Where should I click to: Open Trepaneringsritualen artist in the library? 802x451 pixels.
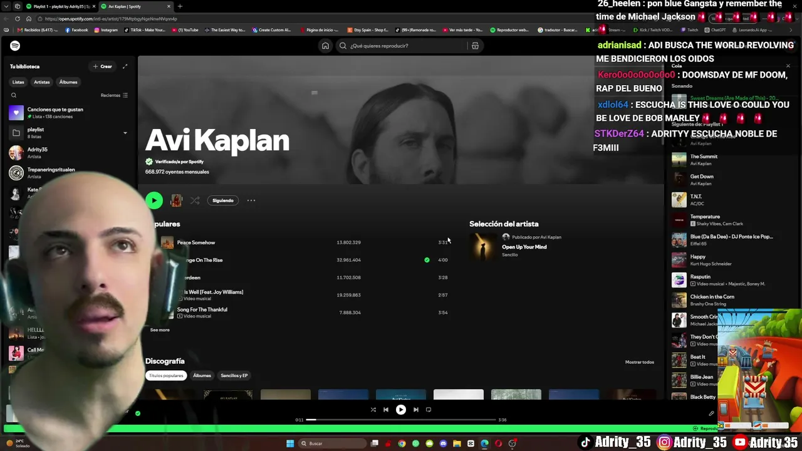(68, 173)
